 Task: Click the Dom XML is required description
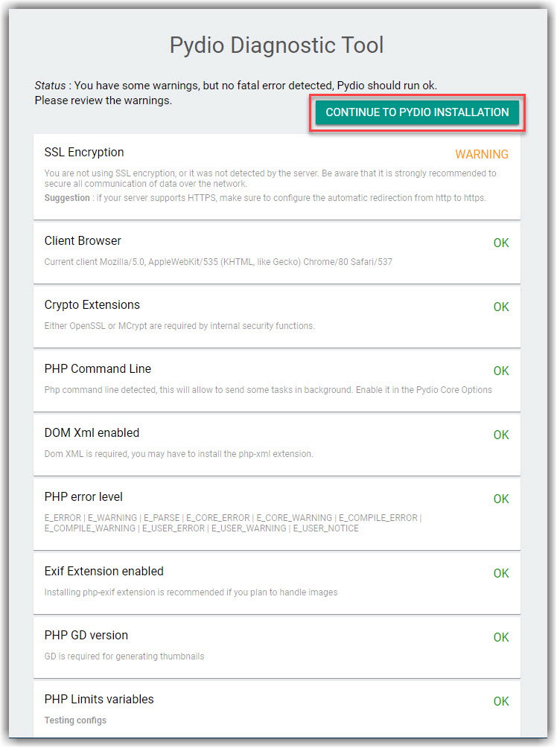tap(179, 454)
